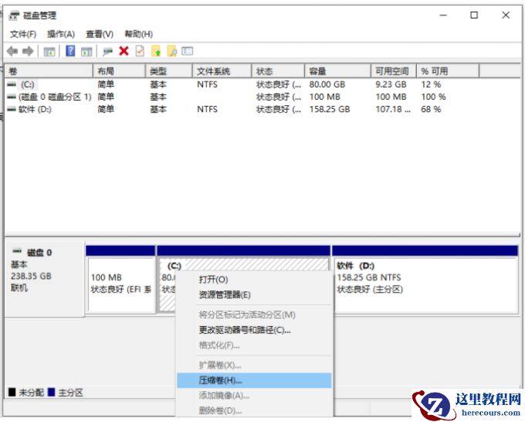Viewport: 525px width, 422px height.
Task: Choose 资源管理器(E) in context menu
Action: 254,295
